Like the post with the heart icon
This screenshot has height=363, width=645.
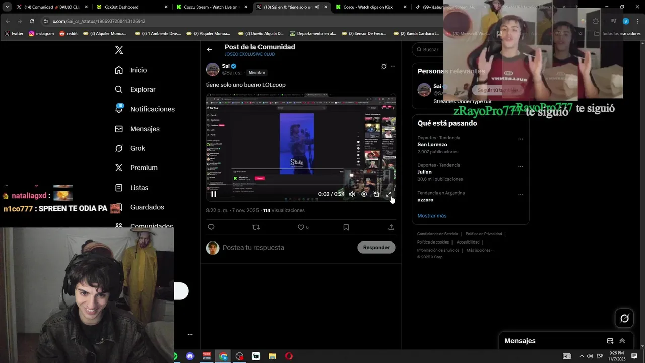(301, 227)
